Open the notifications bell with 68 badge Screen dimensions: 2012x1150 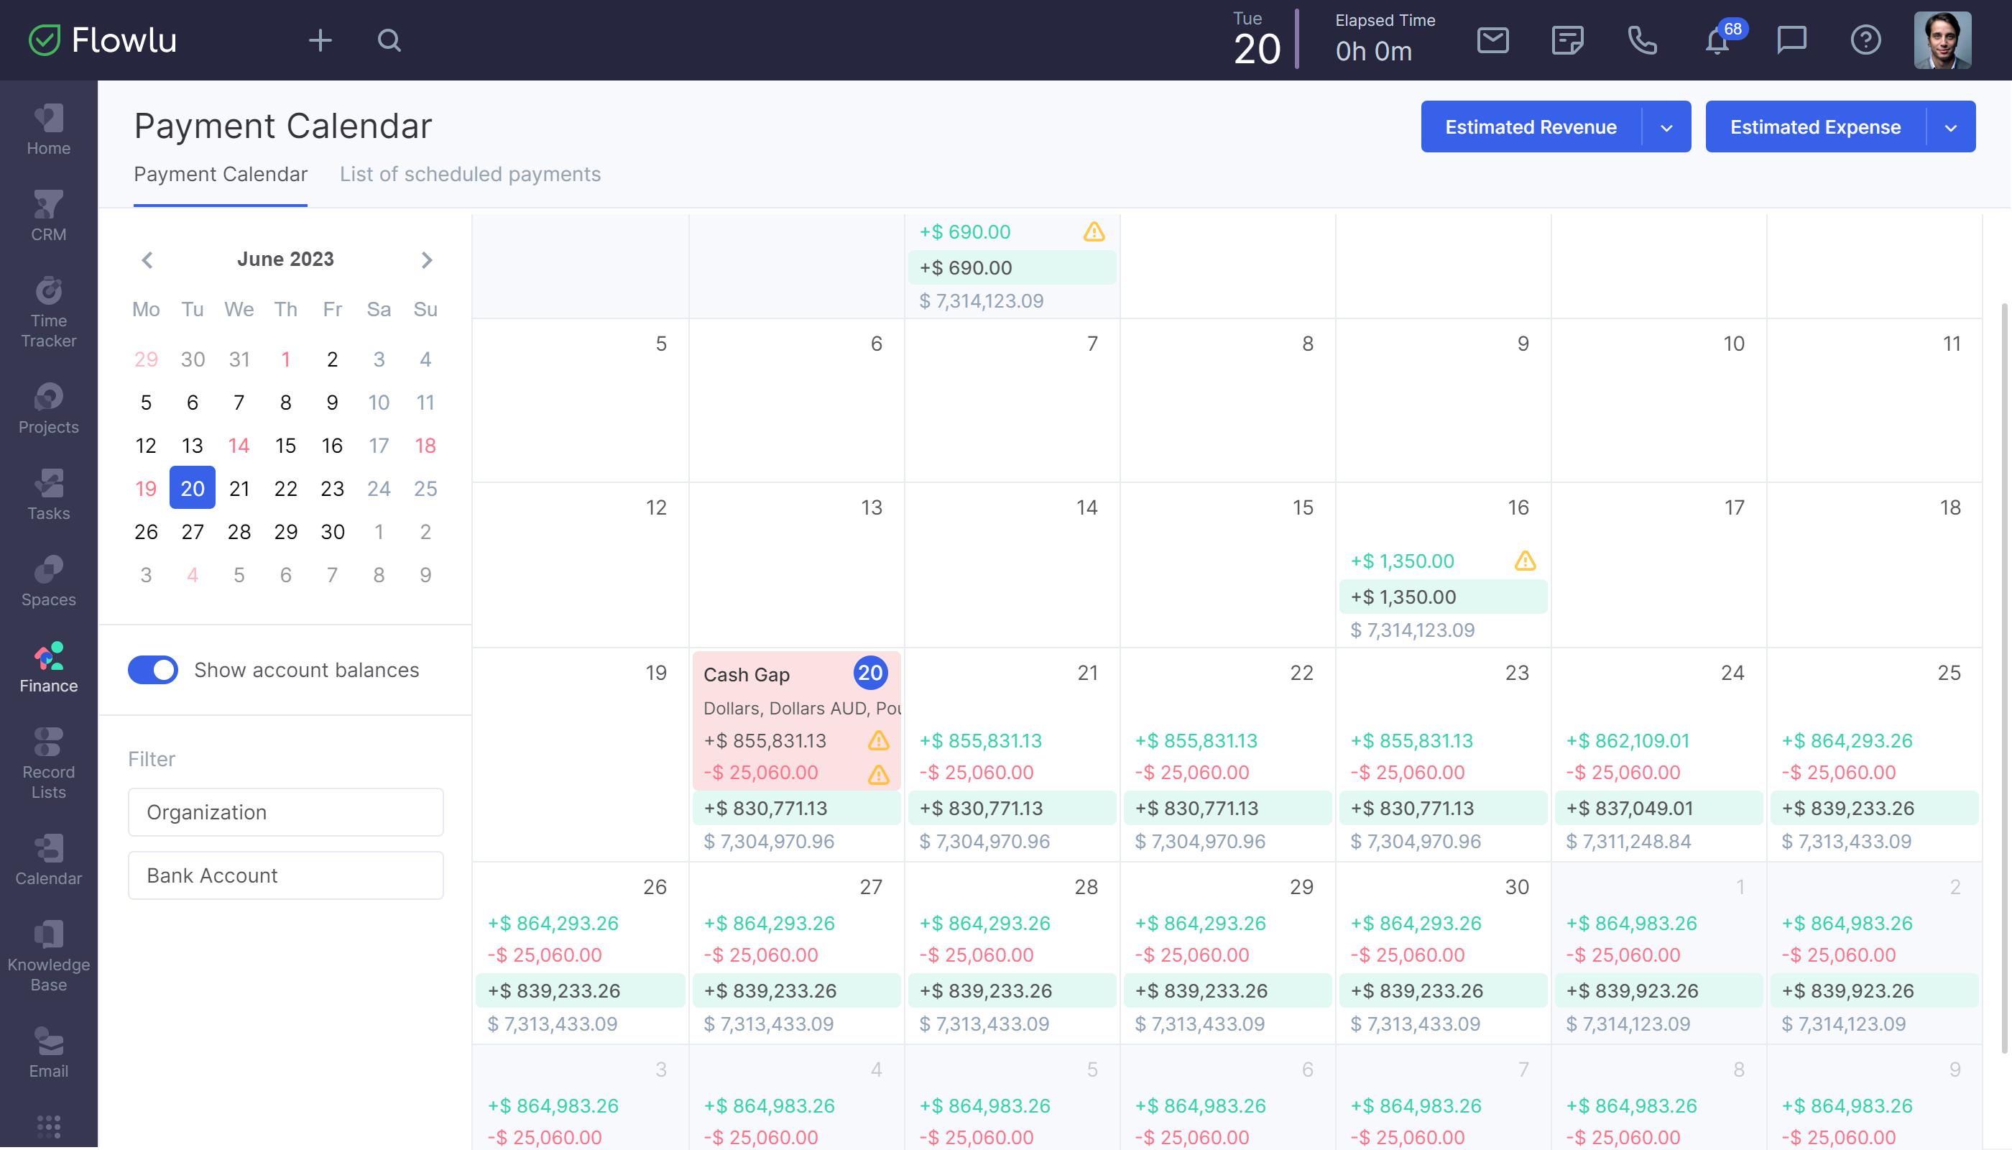pos(1718,40)
